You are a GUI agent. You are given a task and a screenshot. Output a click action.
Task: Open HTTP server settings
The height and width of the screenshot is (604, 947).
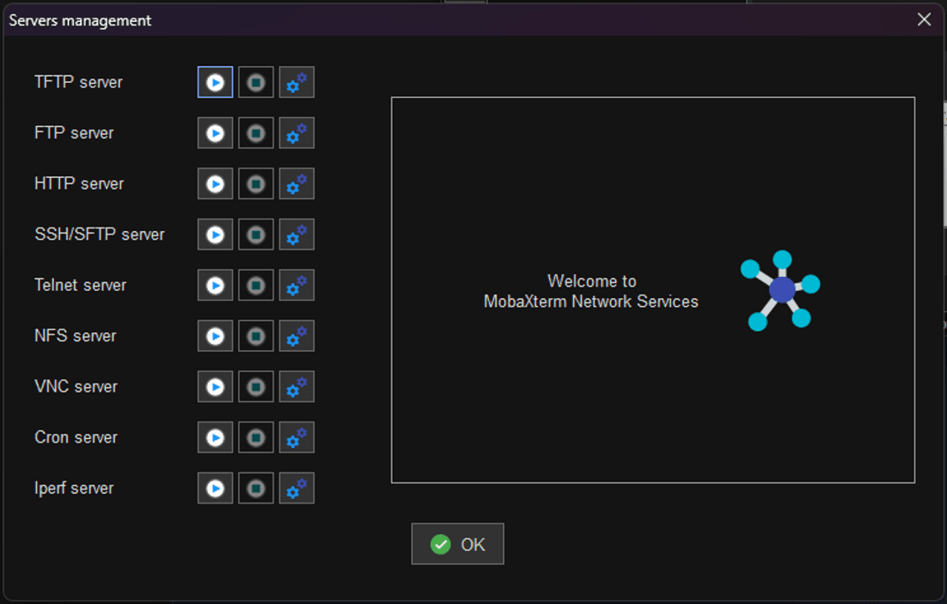tap(297, 184)
